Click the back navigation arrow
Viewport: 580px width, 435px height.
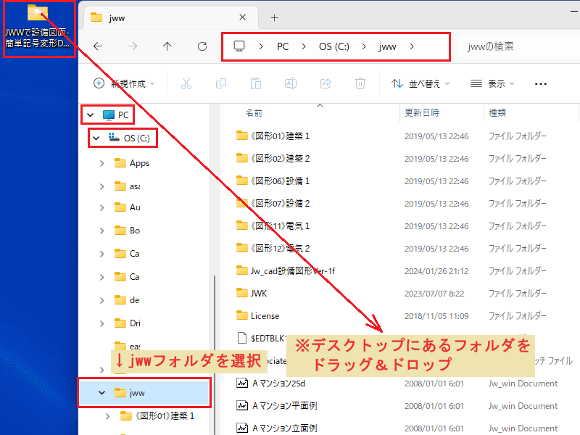coord(97,47)
